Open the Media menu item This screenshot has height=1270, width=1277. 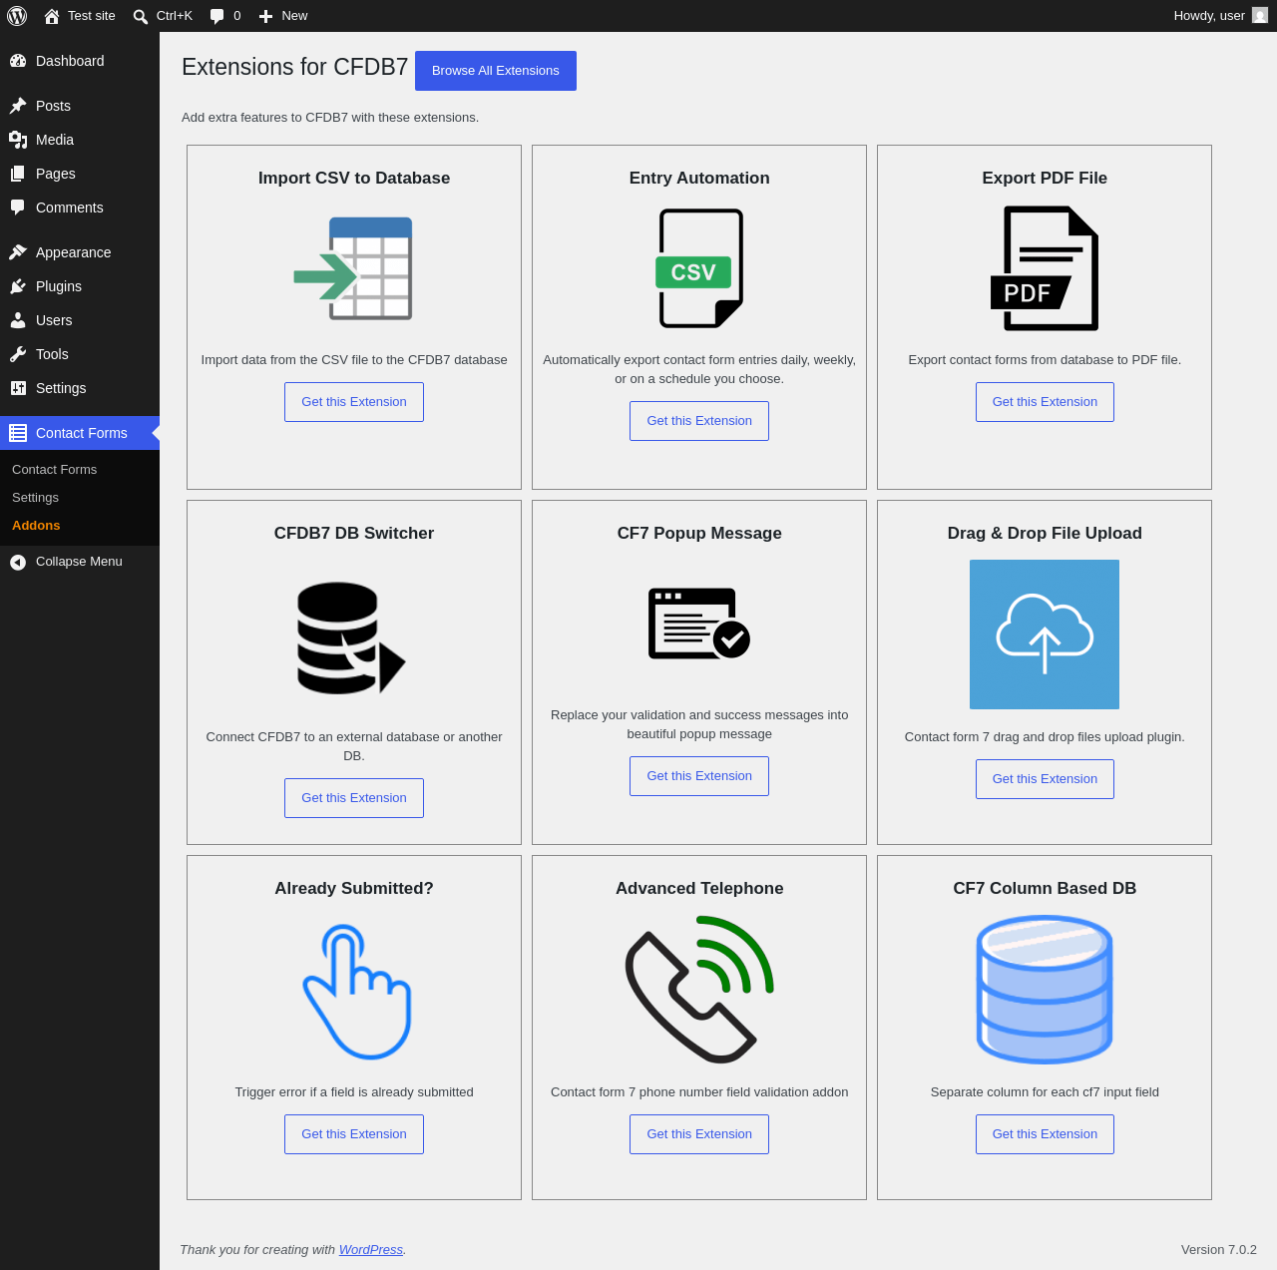click(80, 140)
